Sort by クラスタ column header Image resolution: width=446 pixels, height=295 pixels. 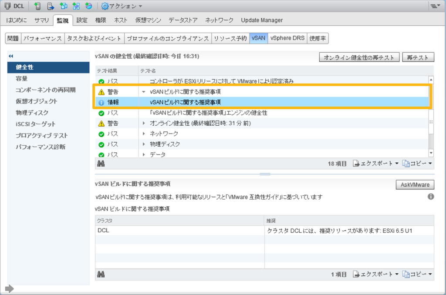179,221
